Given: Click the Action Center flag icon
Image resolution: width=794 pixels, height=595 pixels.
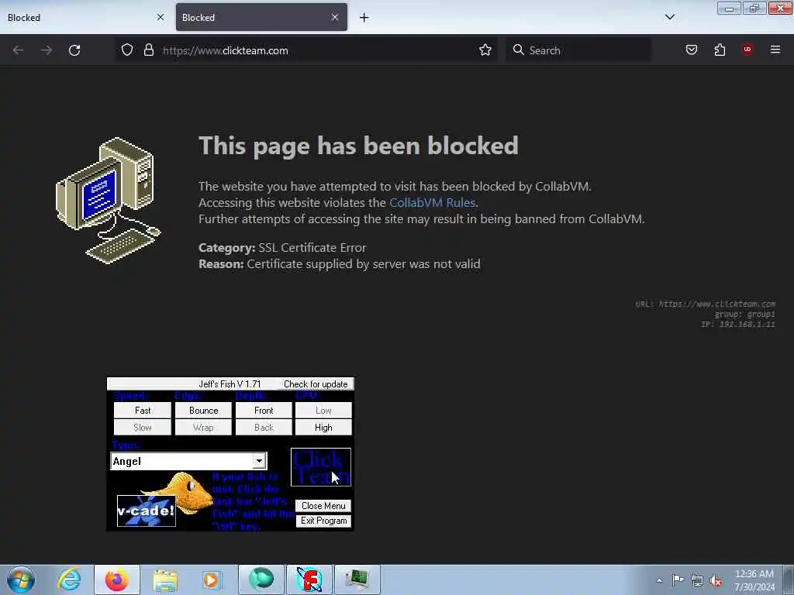Looking at the screenshot, I should pos(678,580).
